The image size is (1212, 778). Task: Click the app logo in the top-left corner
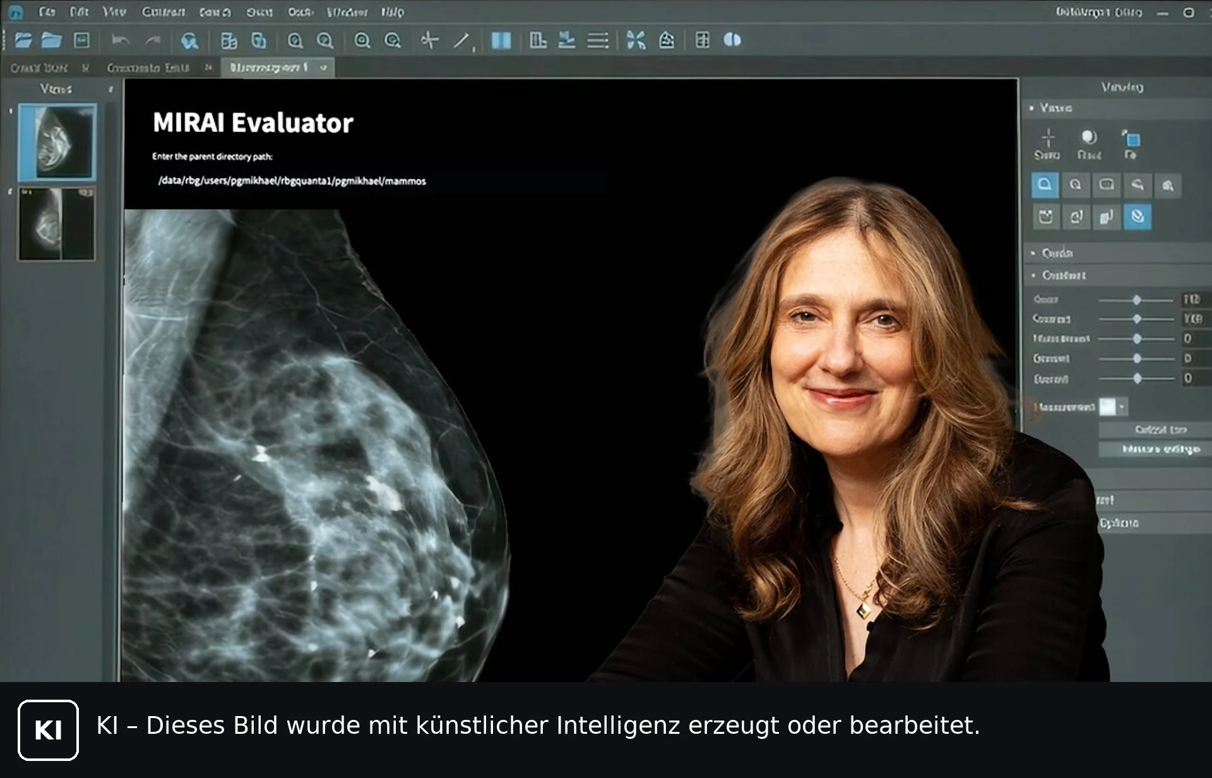[x=16, y=11]
